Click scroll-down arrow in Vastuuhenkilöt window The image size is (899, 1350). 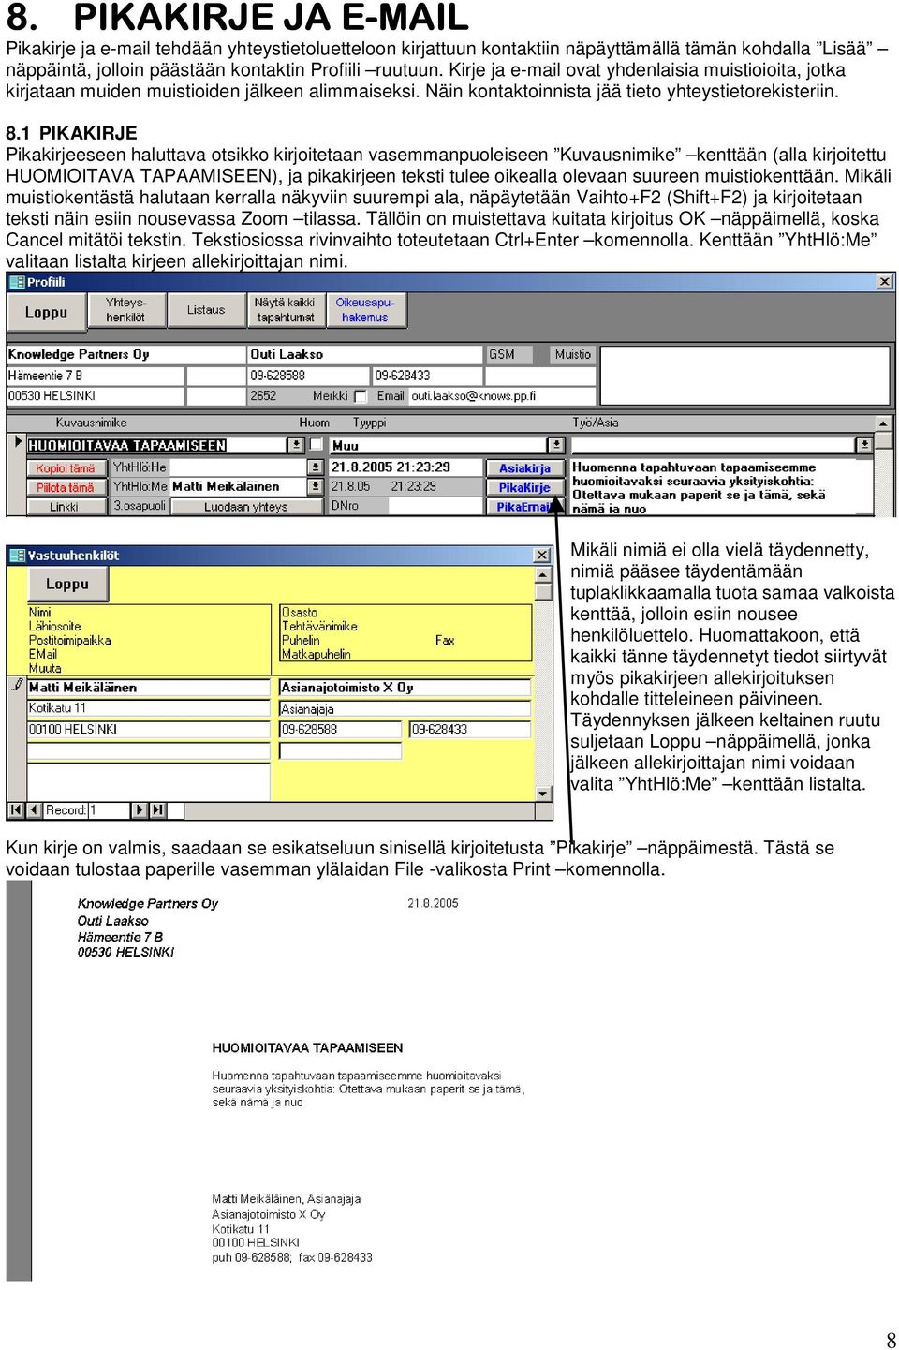[x=543, y=794]
